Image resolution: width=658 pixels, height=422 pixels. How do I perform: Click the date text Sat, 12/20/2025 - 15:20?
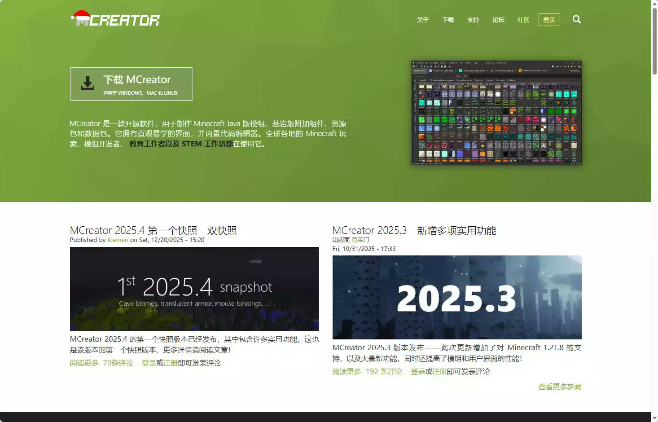click(171, 240)
